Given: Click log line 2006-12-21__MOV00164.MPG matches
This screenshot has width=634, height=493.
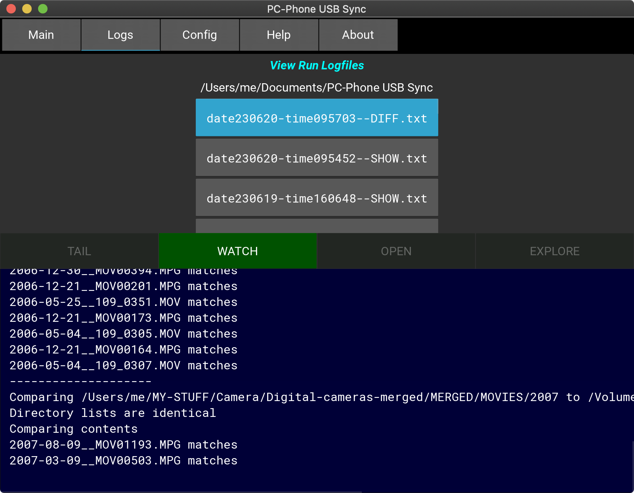Looking at the screenshot, I should click(x=124, y=350).
